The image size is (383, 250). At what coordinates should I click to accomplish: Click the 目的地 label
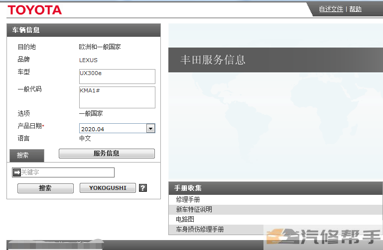pos(26,47)
